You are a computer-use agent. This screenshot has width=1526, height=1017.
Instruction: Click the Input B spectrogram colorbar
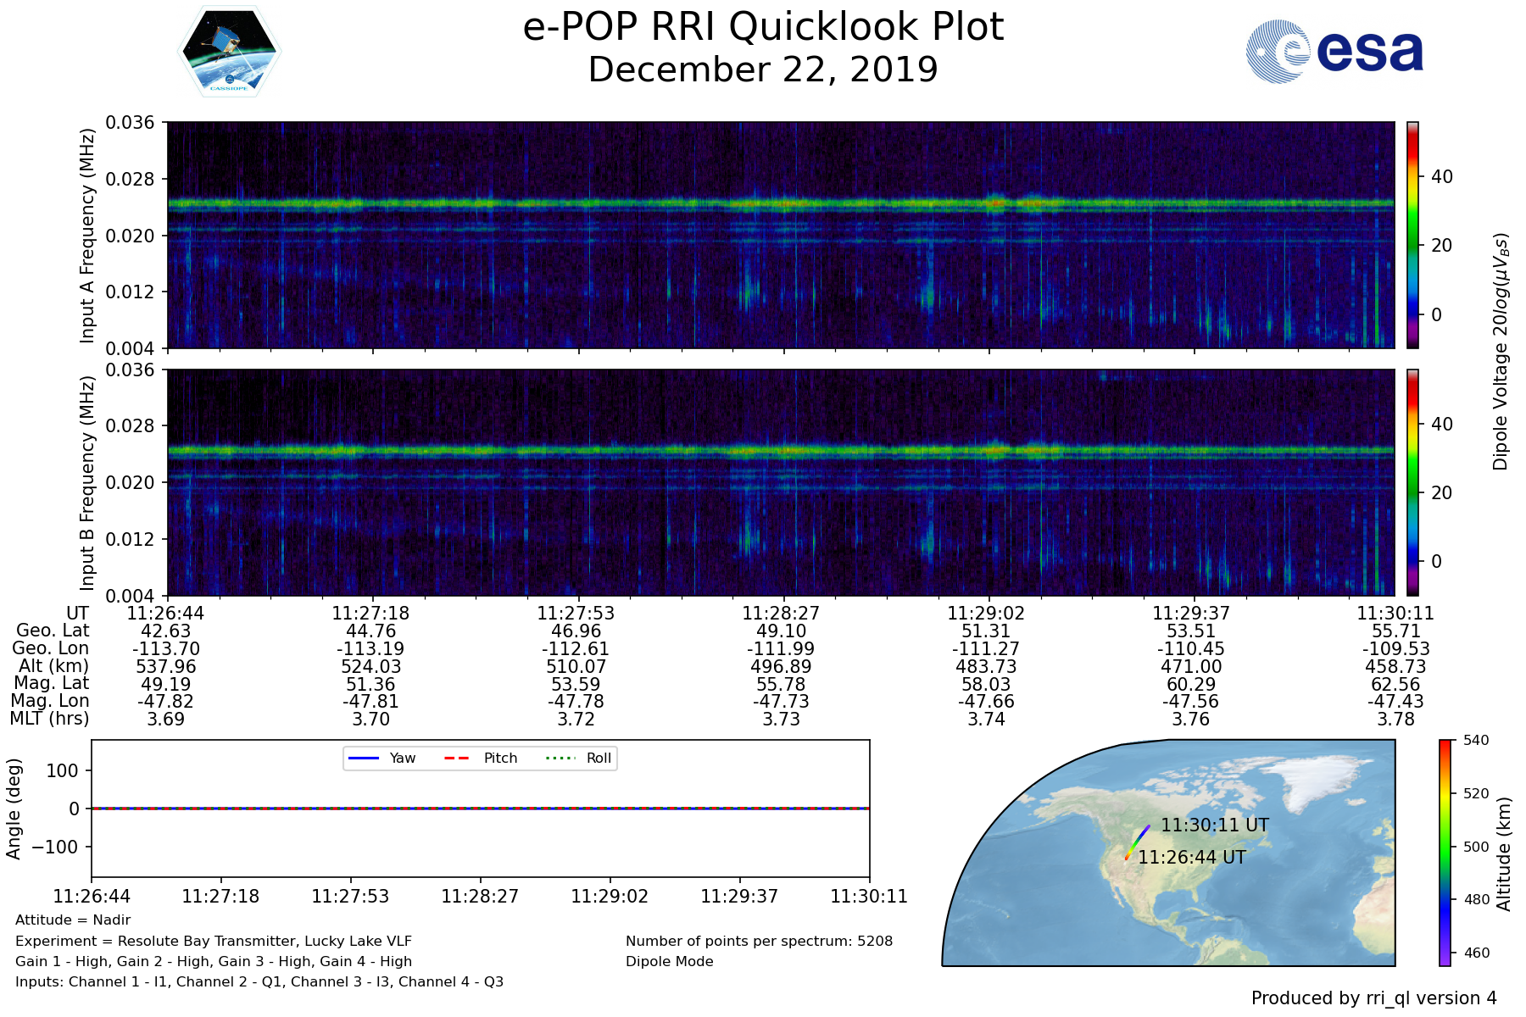[1412, 482]
